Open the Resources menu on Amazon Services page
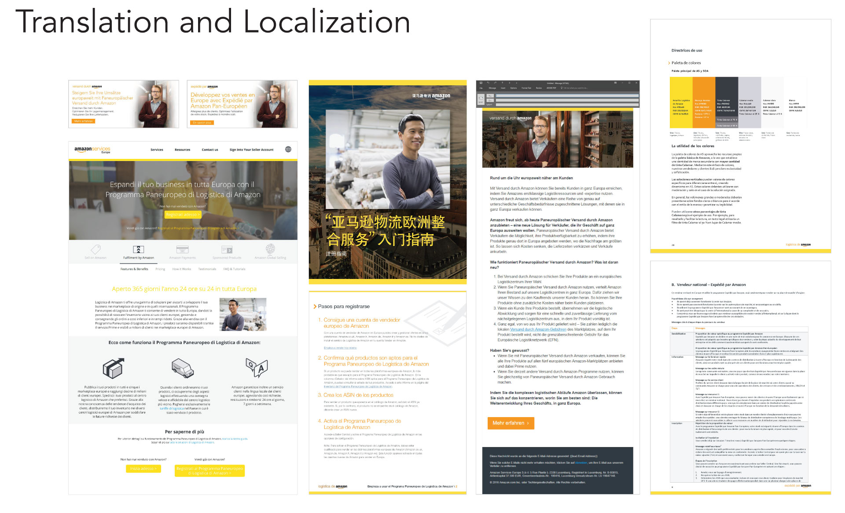The height and width of the screenshot is (513, 845). click(x=182, y=150)
